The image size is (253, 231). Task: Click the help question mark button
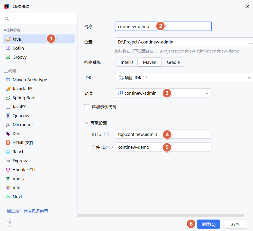pyautogui.click(x=10, y=223)
